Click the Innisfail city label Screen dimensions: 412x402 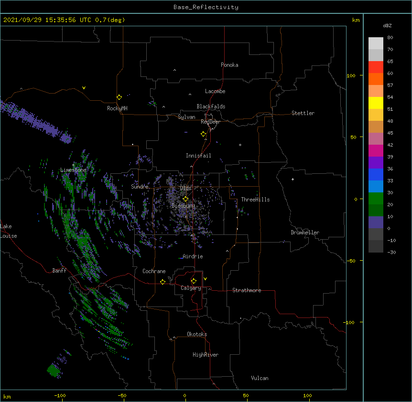click(198, 156)
